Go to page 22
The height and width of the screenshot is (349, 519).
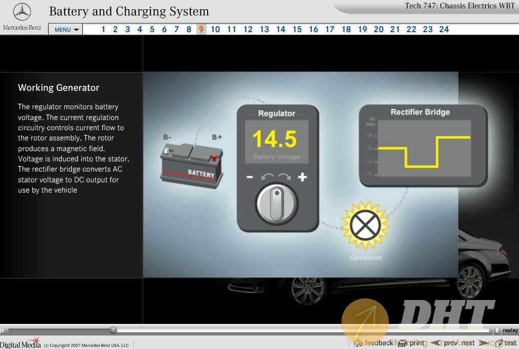[x=411, y=30]
